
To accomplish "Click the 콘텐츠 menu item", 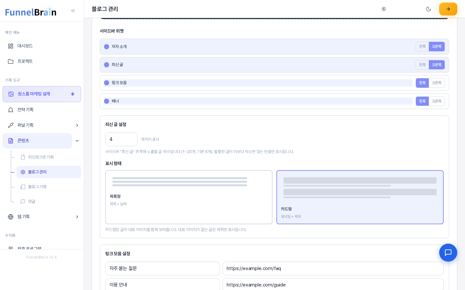I will tap(37, 141).
